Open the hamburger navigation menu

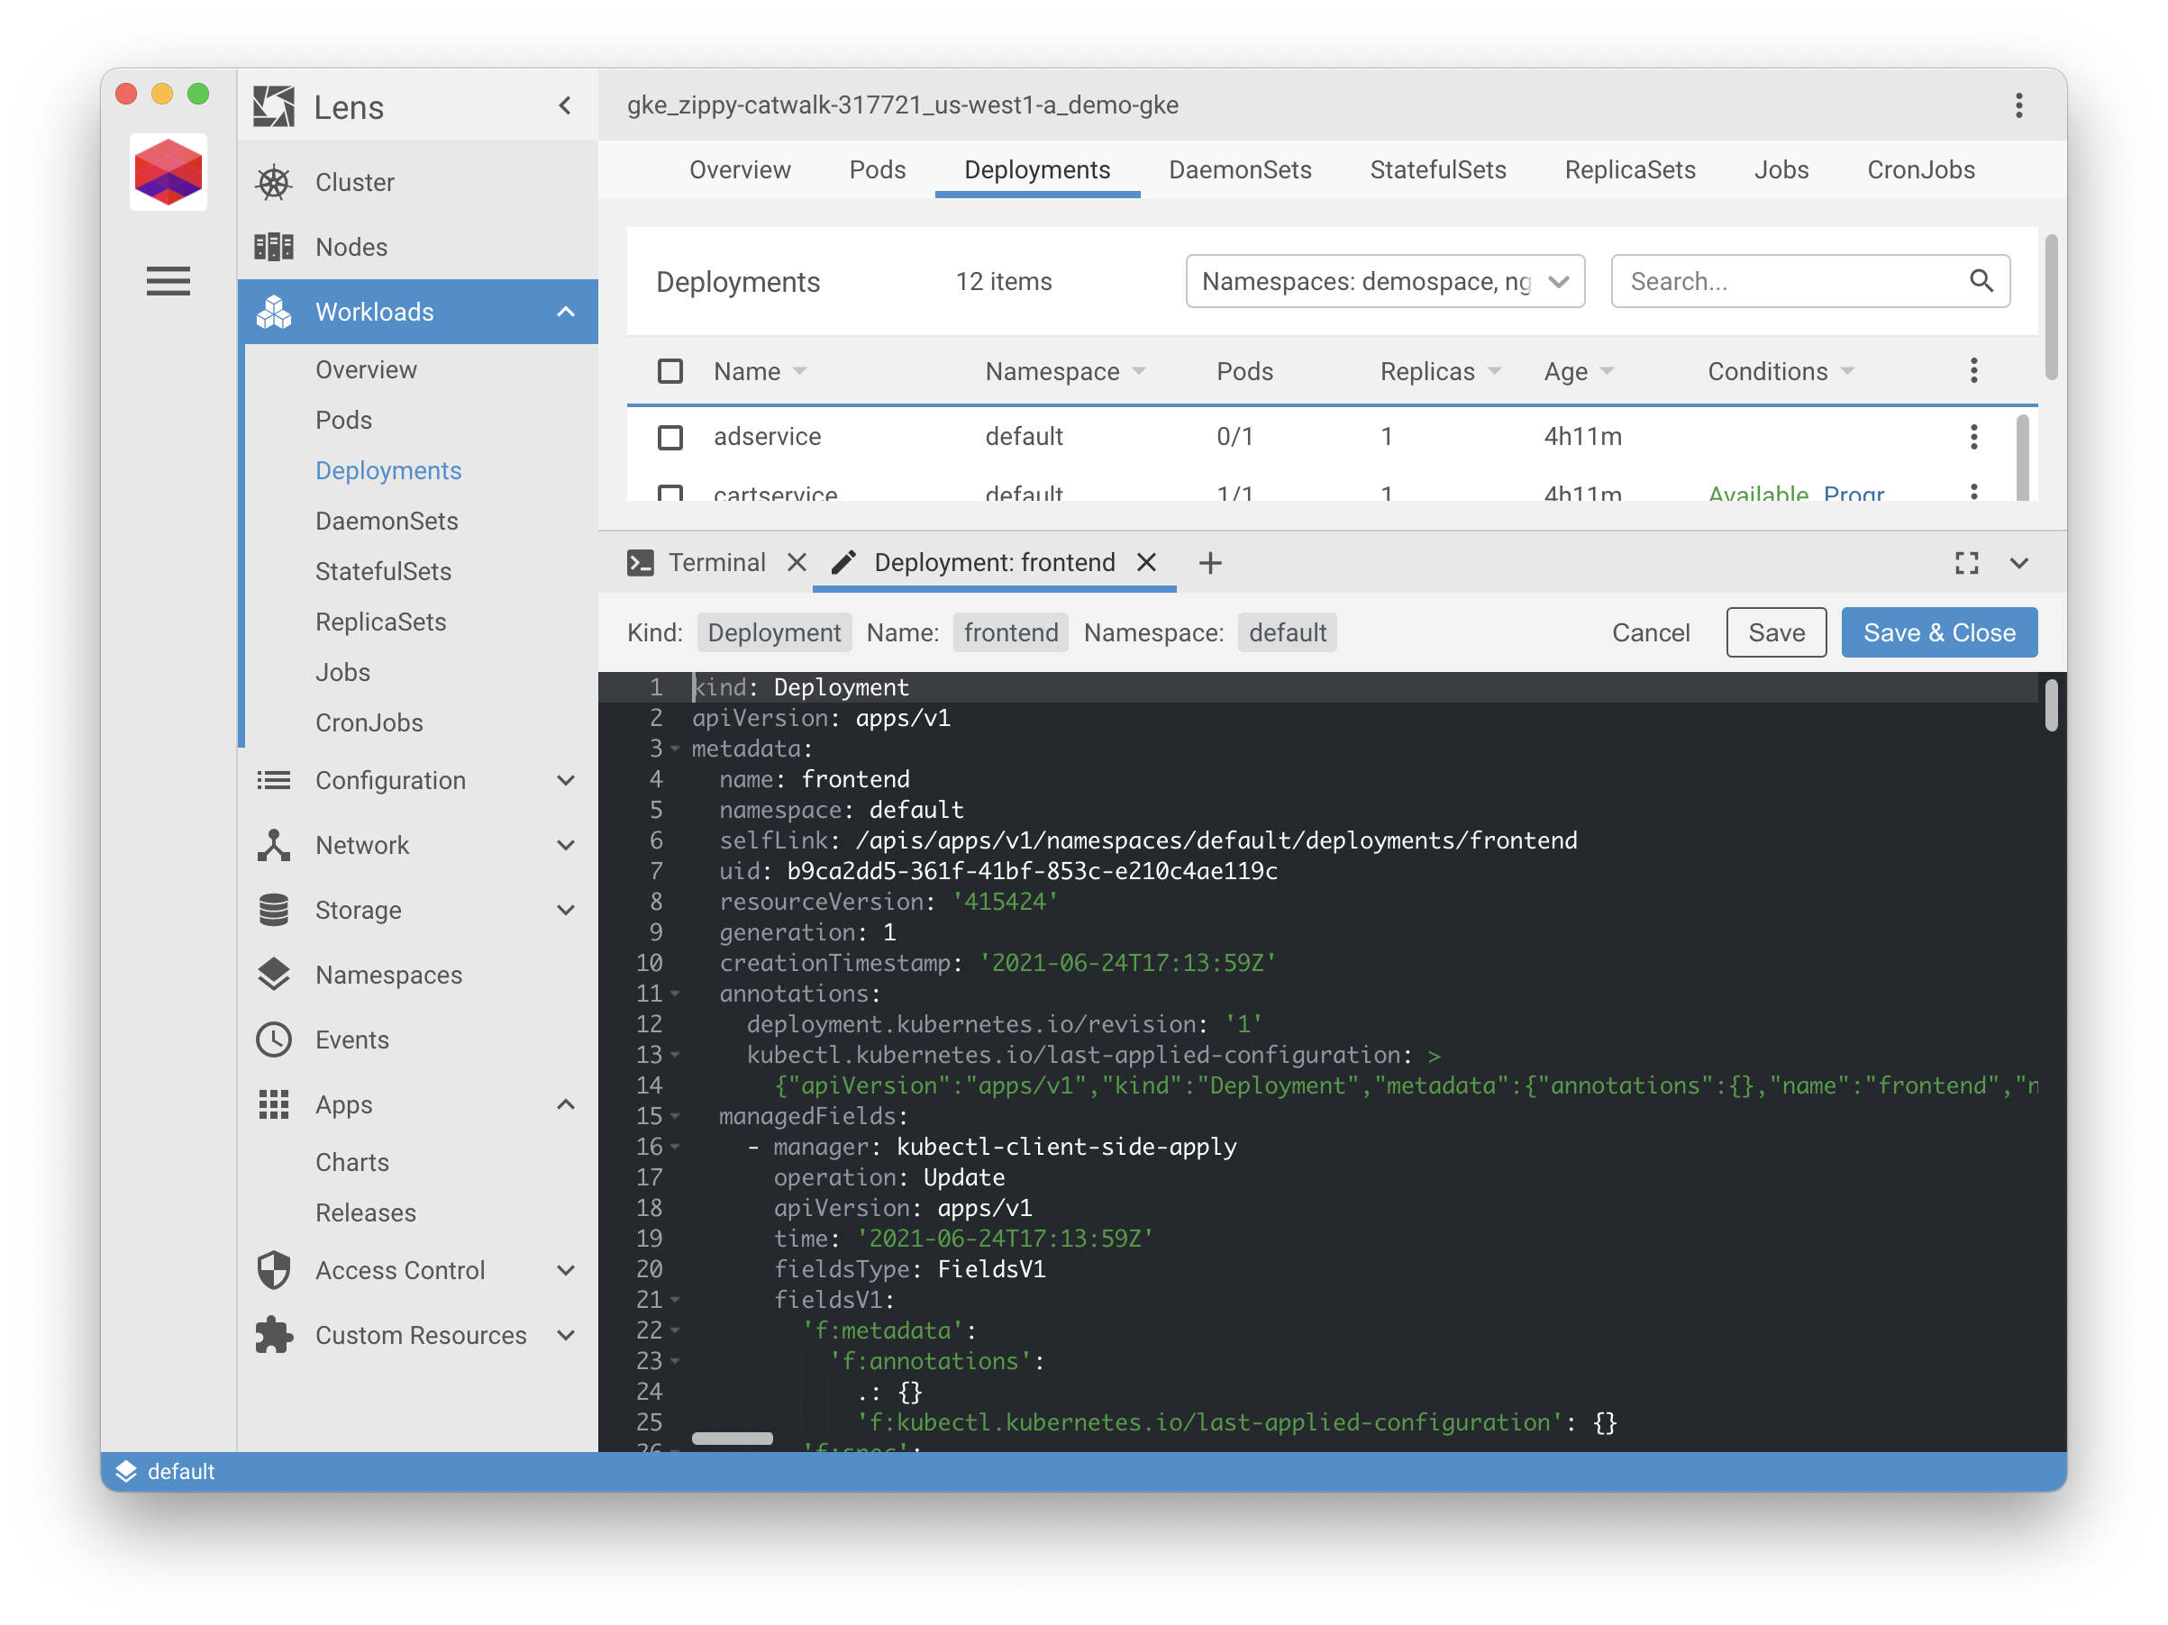tap(168, 281)
